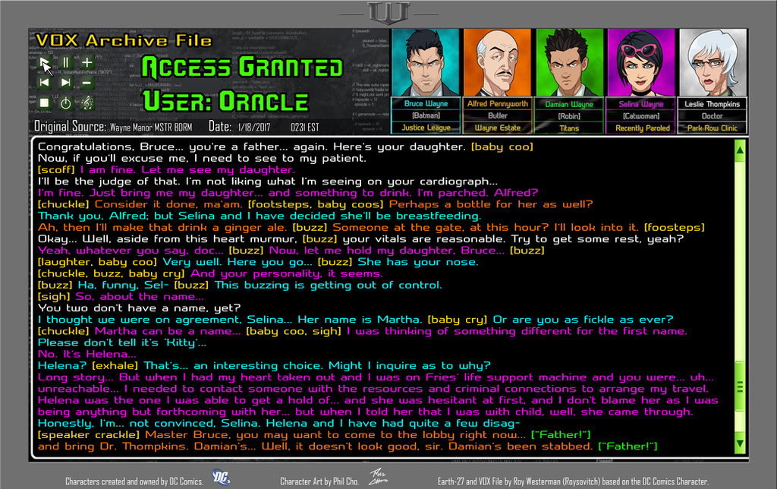The image size is (777, 489).
Task: Select the Bruce Wayne portrait
Action: click(x=426, y=62)
